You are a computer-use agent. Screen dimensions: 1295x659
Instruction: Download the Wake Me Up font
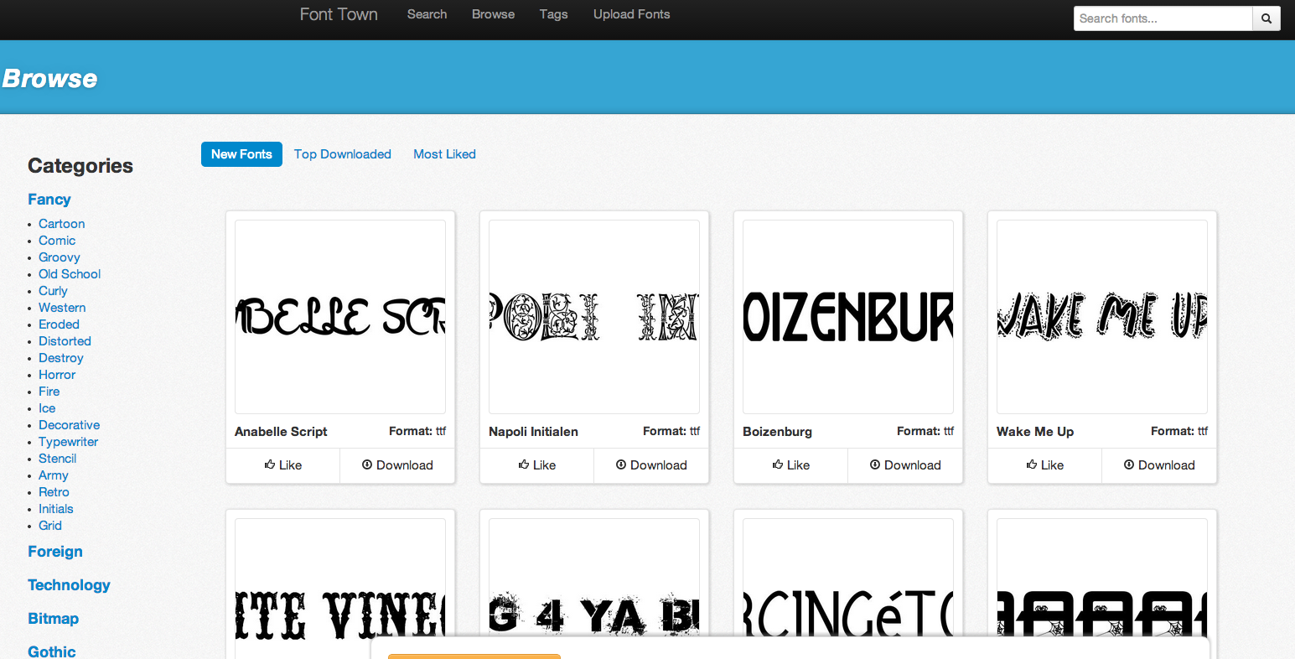1159,465
